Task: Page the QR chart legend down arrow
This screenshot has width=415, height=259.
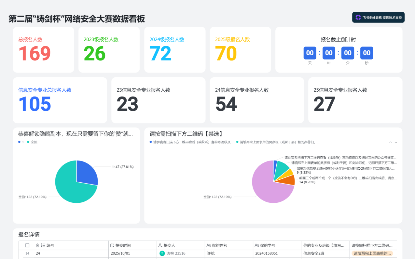Action: click(x=396, y=142)
